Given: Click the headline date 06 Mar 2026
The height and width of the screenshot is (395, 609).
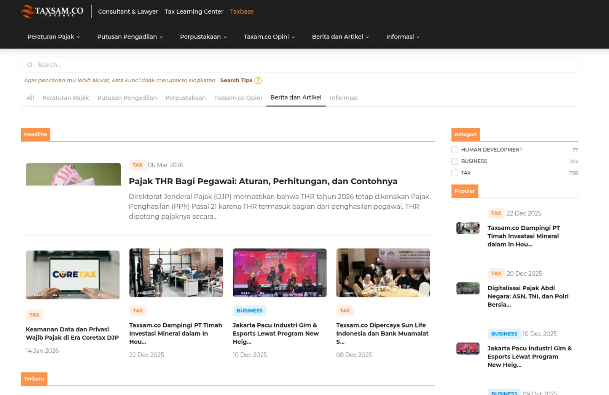Looking at the screenshot, I should (166, 165).
